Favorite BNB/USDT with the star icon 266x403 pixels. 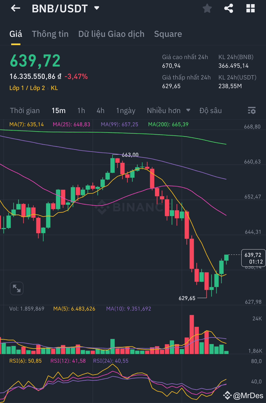pos(207,8)
